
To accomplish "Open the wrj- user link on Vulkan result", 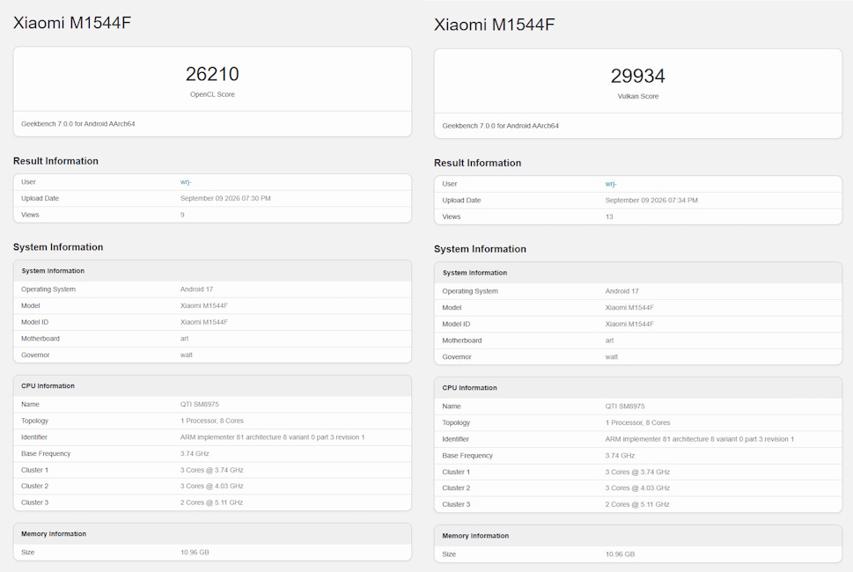I will [610, 184].
